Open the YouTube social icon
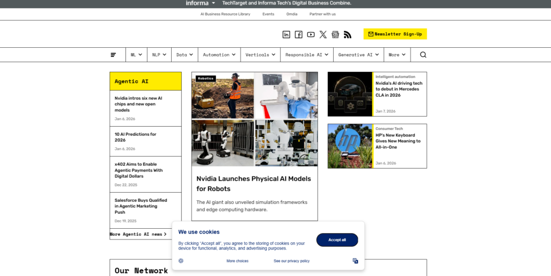This screenshot has height=276, width=551. pos(310,34)
